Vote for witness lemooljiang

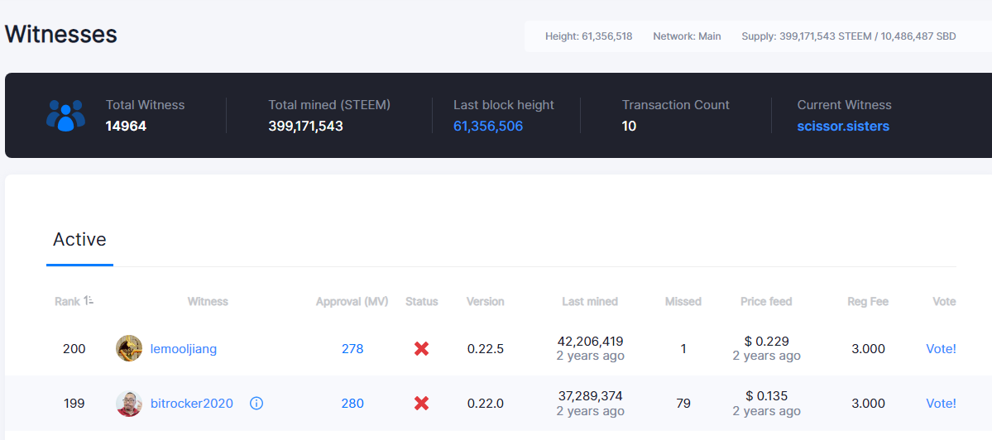[x=941, y=348]
